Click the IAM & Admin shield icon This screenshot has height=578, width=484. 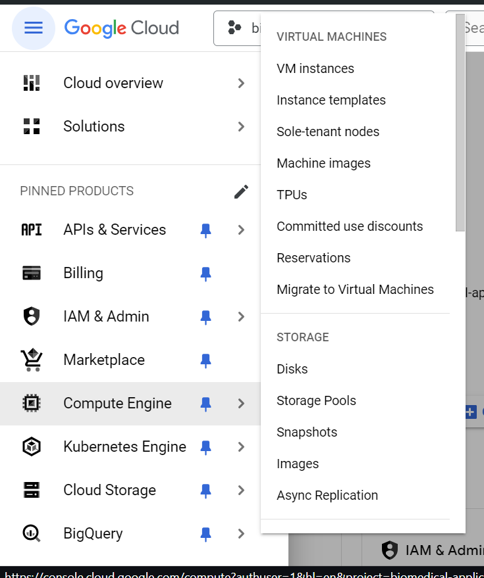pos(32,316)
